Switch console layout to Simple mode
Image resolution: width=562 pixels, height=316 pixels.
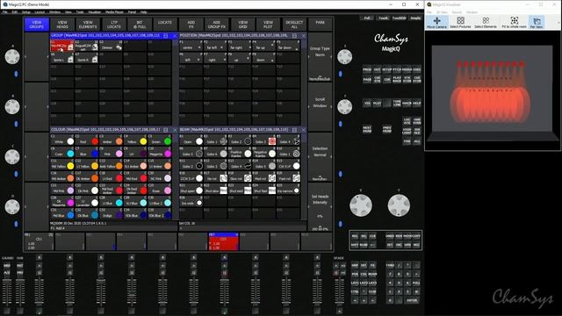[x=415, y=18]
